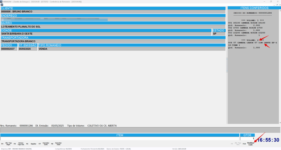Close the inner MDI child window
The height and width of the screenshot is (150, 281).
[280, 5]
